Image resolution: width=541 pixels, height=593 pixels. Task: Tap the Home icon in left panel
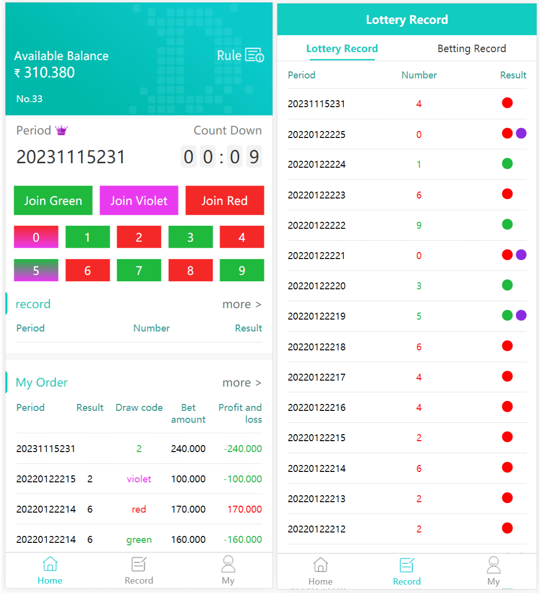pos(50,564)
